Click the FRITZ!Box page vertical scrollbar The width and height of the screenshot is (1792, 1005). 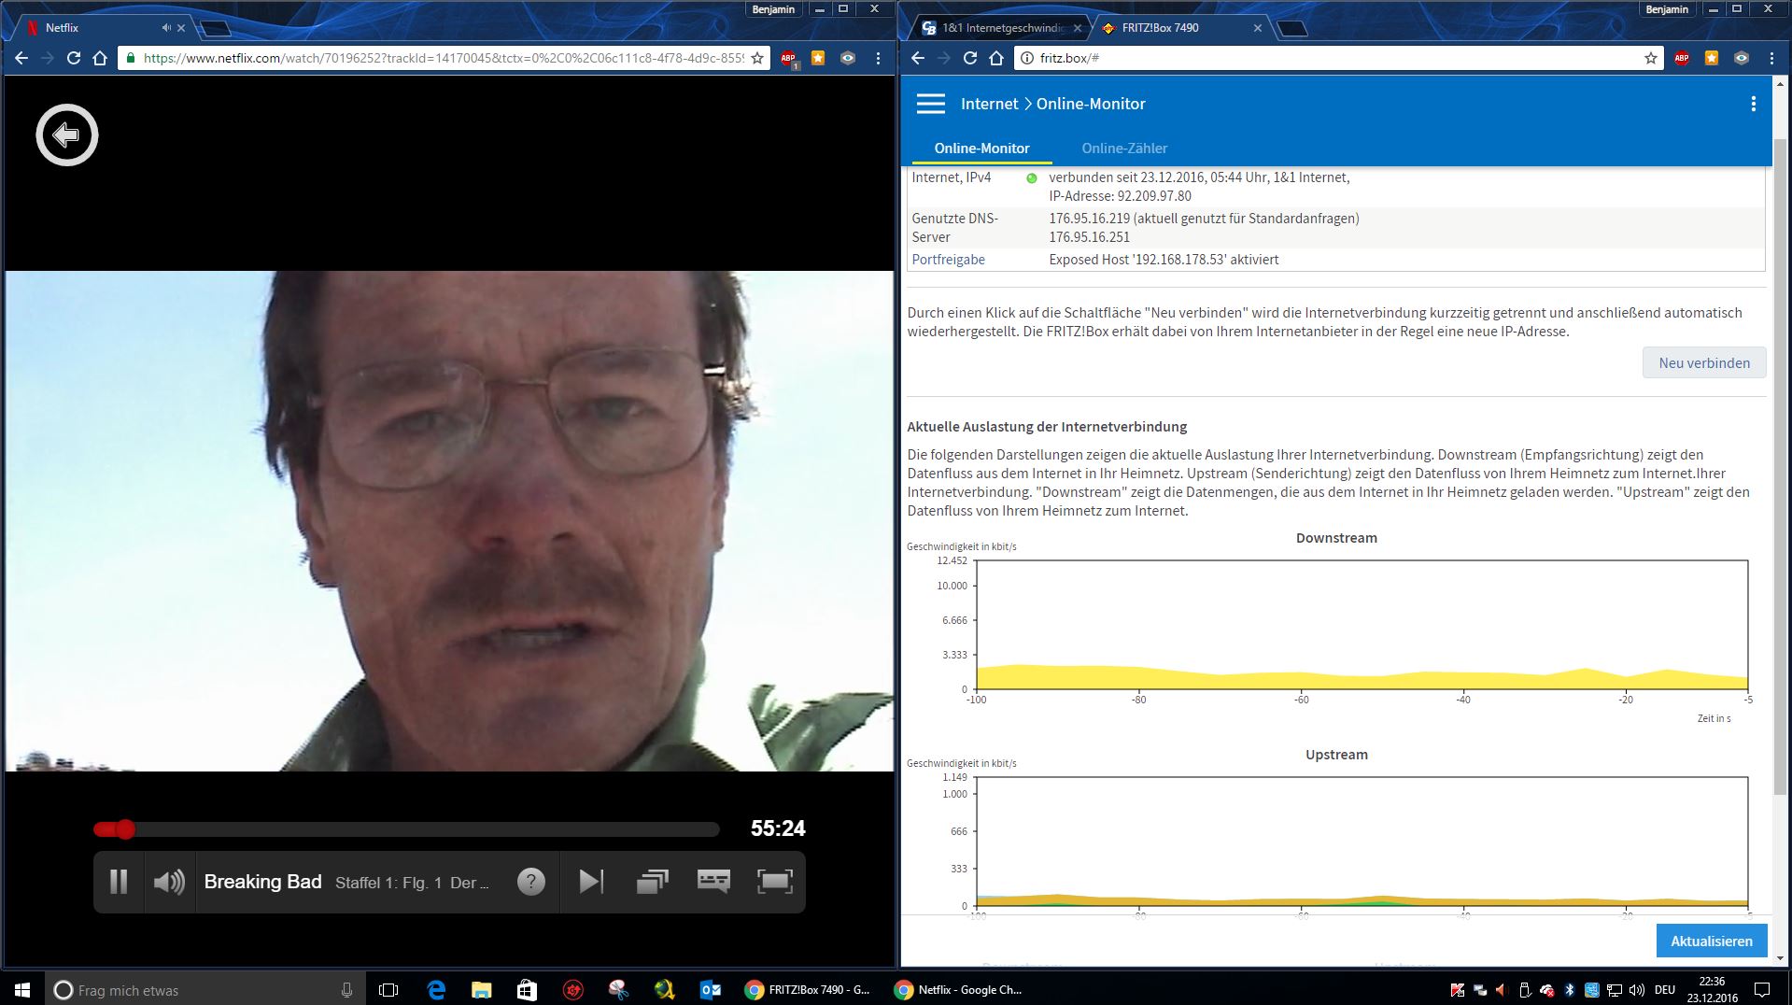pyautogui.click(x=1780, y=467)
